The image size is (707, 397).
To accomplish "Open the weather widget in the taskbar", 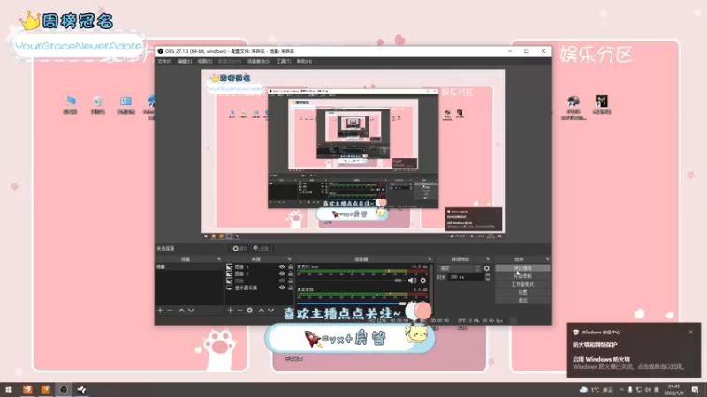I will (x=596, y=389).
